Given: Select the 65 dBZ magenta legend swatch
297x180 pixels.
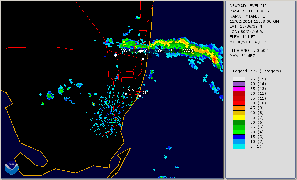Looking at the screenshot, I should click(x=239, y=89).
